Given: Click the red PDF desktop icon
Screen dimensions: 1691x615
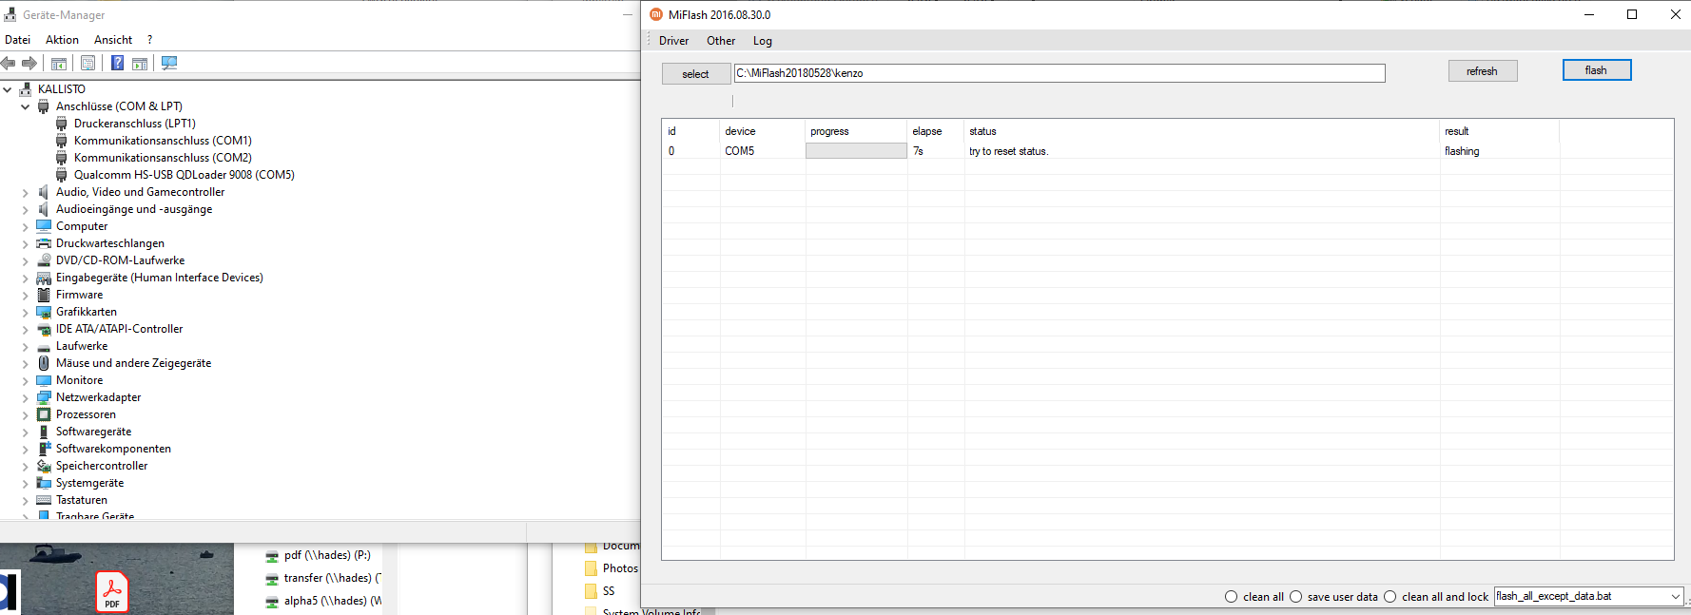Looking at the screenshot, I should (x=112, y=591).
